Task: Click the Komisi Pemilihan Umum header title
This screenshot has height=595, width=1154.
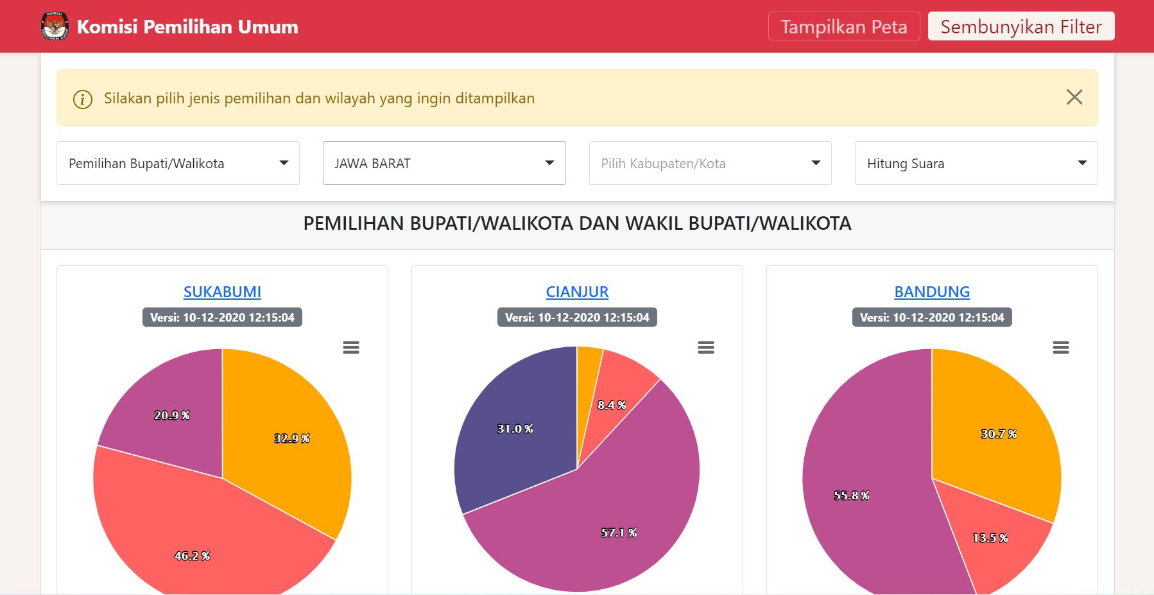Action: (x=187, y=26)
